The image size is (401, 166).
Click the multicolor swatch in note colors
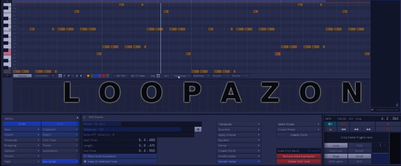(x=107, y=76)
